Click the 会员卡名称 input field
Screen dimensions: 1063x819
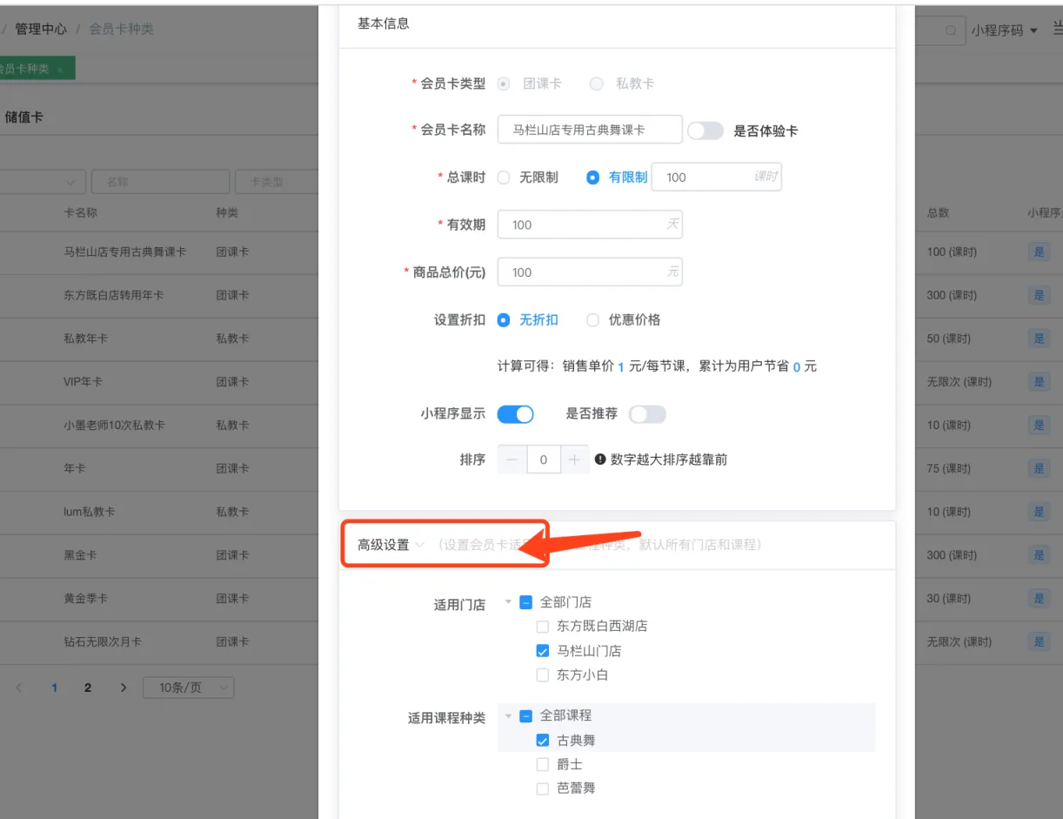coord(590,131)
